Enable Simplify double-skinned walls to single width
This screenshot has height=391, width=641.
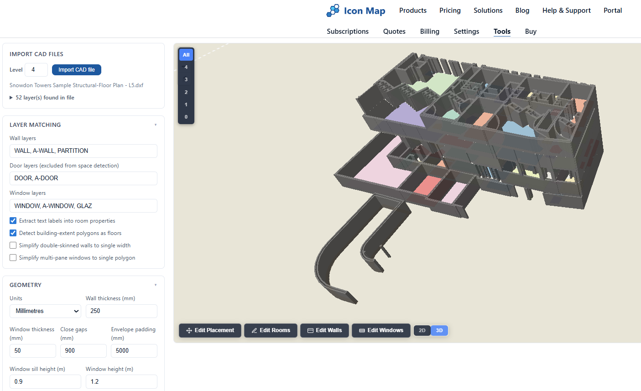(13, 245)
